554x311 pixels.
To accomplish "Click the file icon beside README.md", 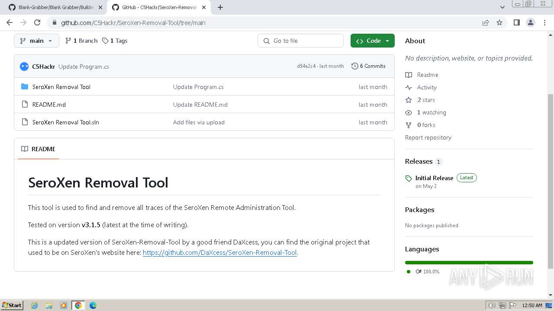I will click(x=25, y=105).
